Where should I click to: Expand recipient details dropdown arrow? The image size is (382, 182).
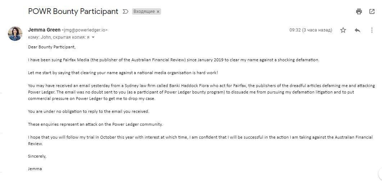93,37
